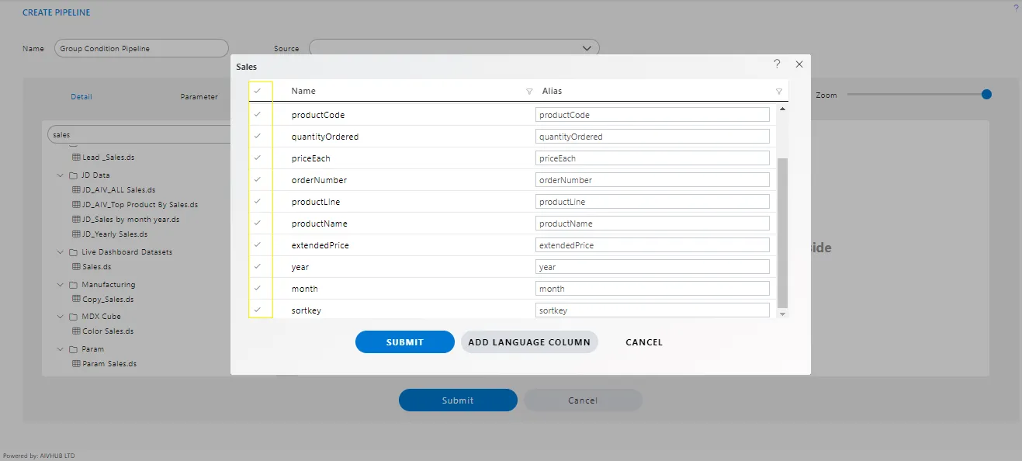Screen dimensions: 1022x461
Task: Open the help question mark in Sales dialog
Action: click(777, 64)
